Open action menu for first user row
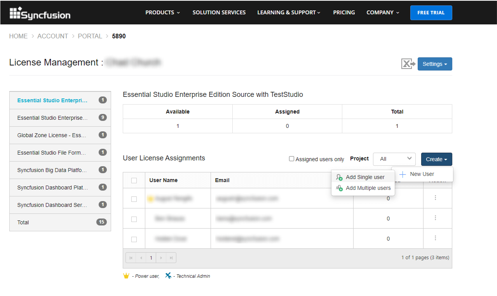The image size is (497, 296). pyautogui.click(x=435, y=198)
